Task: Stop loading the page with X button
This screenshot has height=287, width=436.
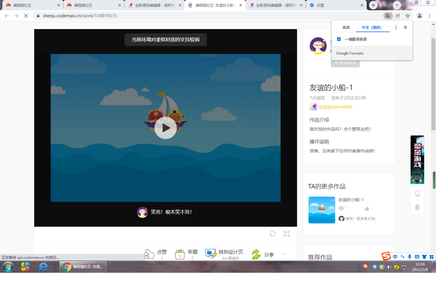Action: [x=26, y=16]
